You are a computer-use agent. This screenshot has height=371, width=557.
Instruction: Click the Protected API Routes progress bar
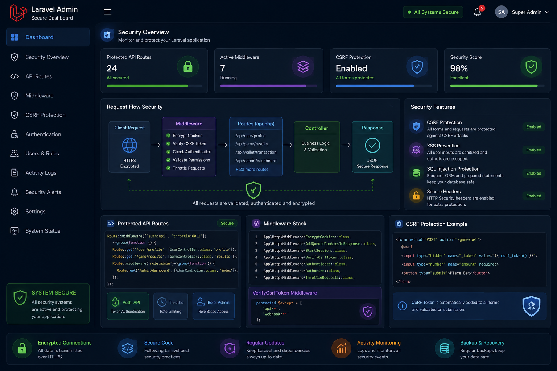coord(154,86)
